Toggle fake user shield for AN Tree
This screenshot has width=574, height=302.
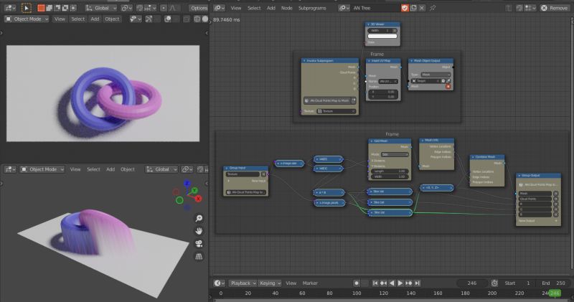405,8
